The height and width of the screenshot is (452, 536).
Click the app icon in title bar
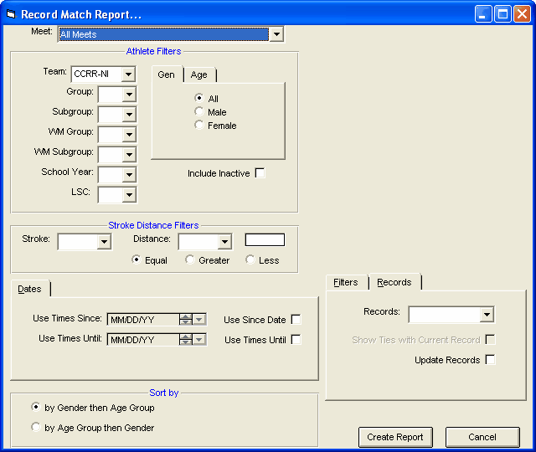[10, 14]
